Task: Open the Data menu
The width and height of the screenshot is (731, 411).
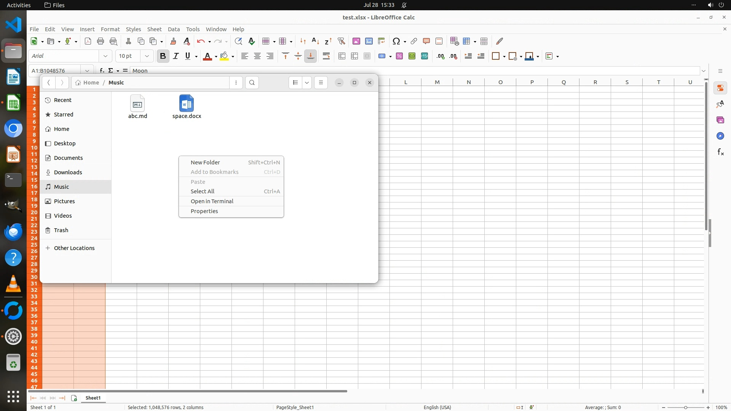Action: (x=174, y=29)
